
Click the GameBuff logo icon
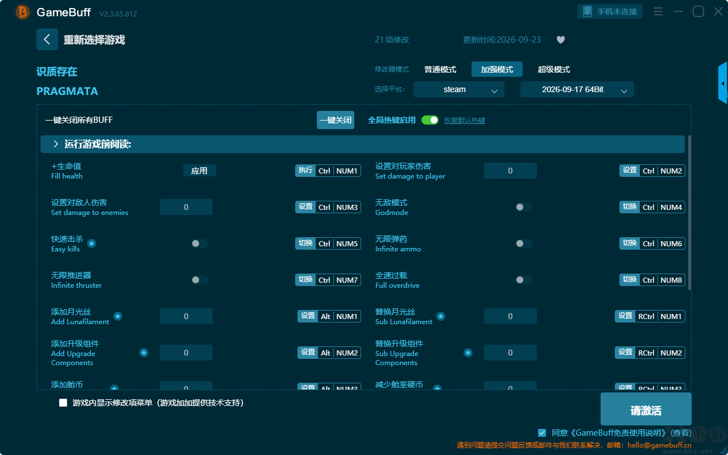click(23, 12)
